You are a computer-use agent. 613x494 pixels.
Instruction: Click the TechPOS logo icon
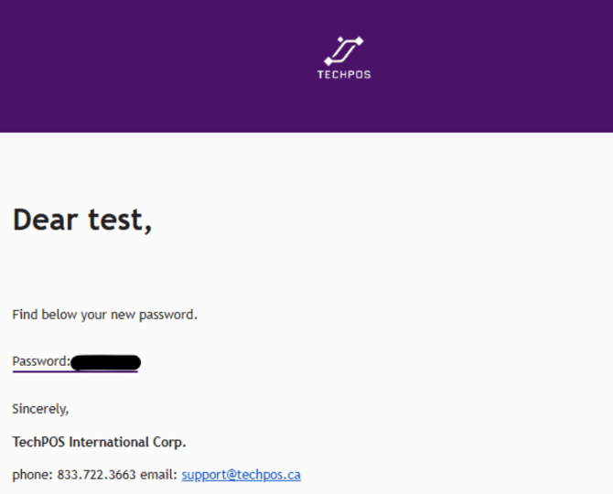(344, 50)
